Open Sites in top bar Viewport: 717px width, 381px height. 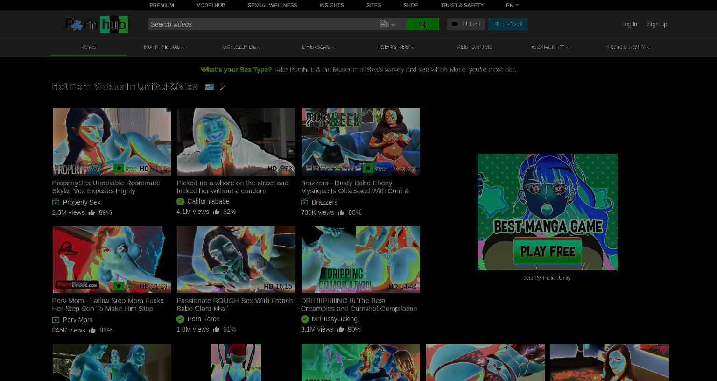373,5
